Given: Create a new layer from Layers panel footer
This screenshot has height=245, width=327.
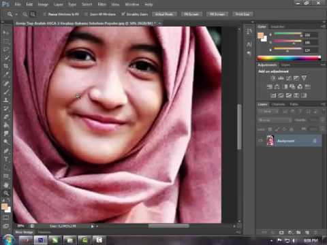Looking at the screenshot, I should (307, 232).
